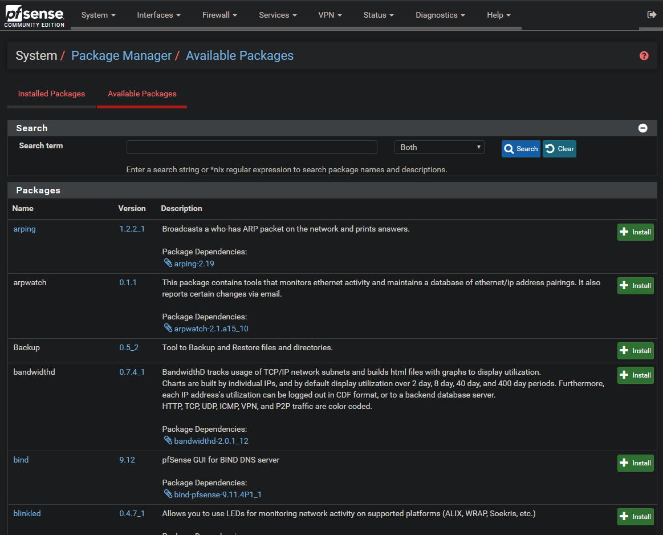Click the paperclip icon beside arpwatch-2.1.a15_10
The width and height of the screenshot is (663, 535).
168,328
